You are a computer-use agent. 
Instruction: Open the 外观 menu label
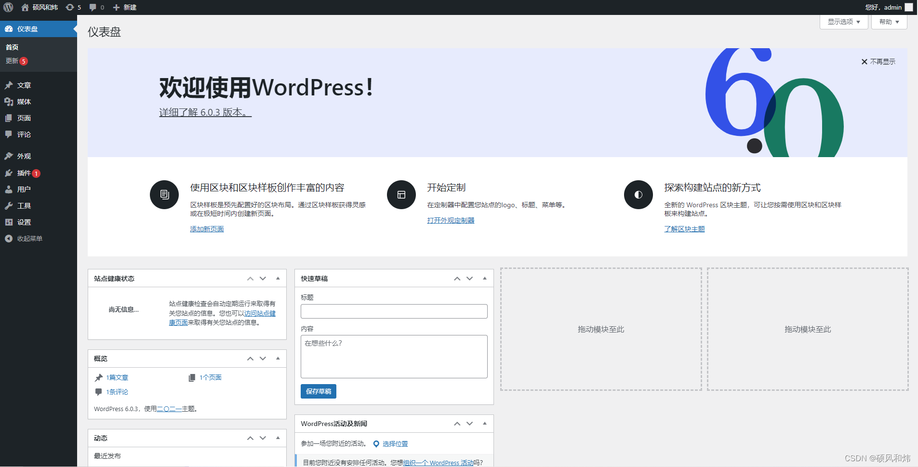[24, 156]
